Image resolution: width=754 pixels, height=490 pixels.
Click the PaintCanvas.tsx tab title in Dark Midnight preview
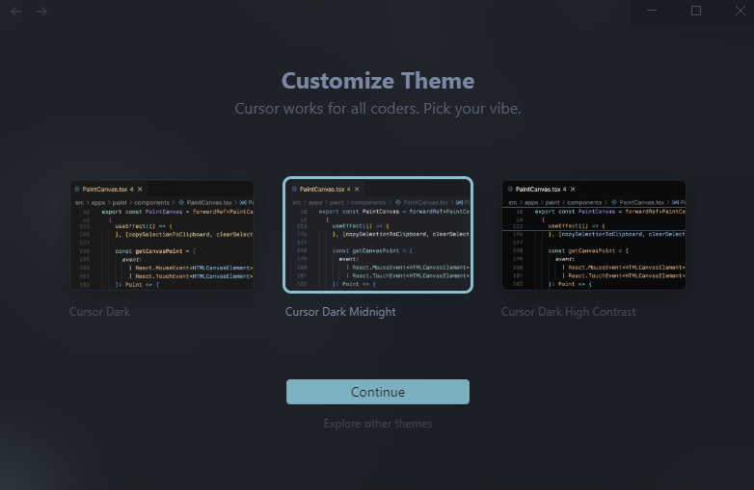[321, 190]
